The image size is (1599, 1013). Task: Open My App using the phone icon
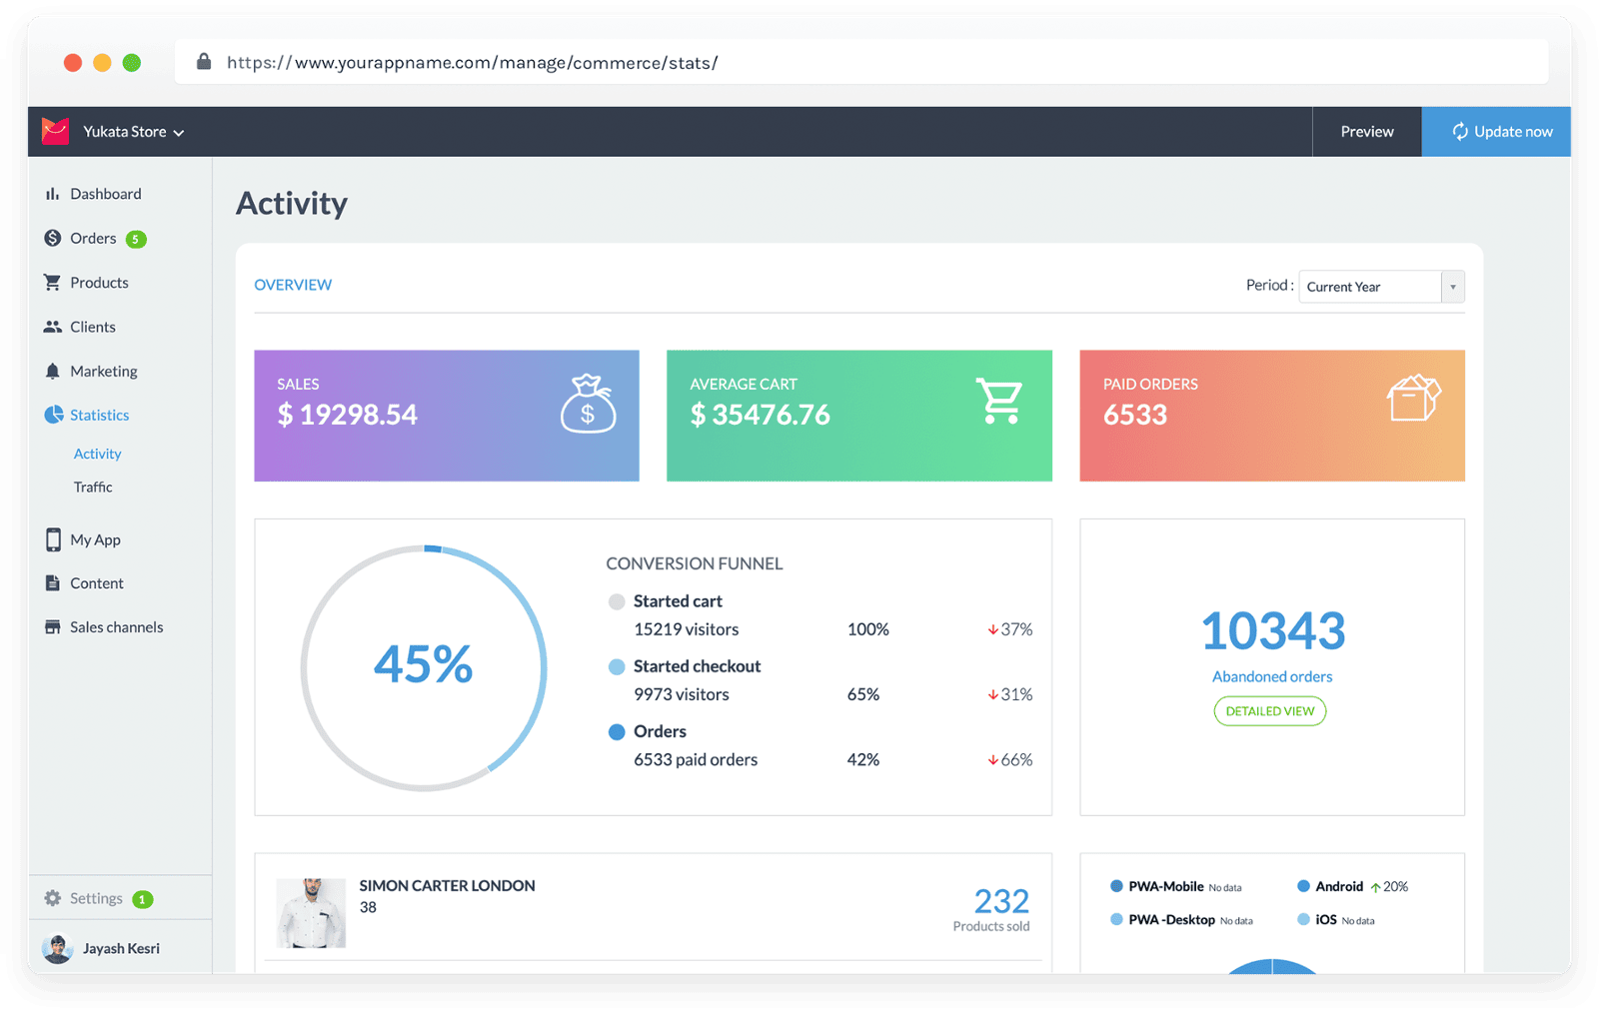coord(52,539)
